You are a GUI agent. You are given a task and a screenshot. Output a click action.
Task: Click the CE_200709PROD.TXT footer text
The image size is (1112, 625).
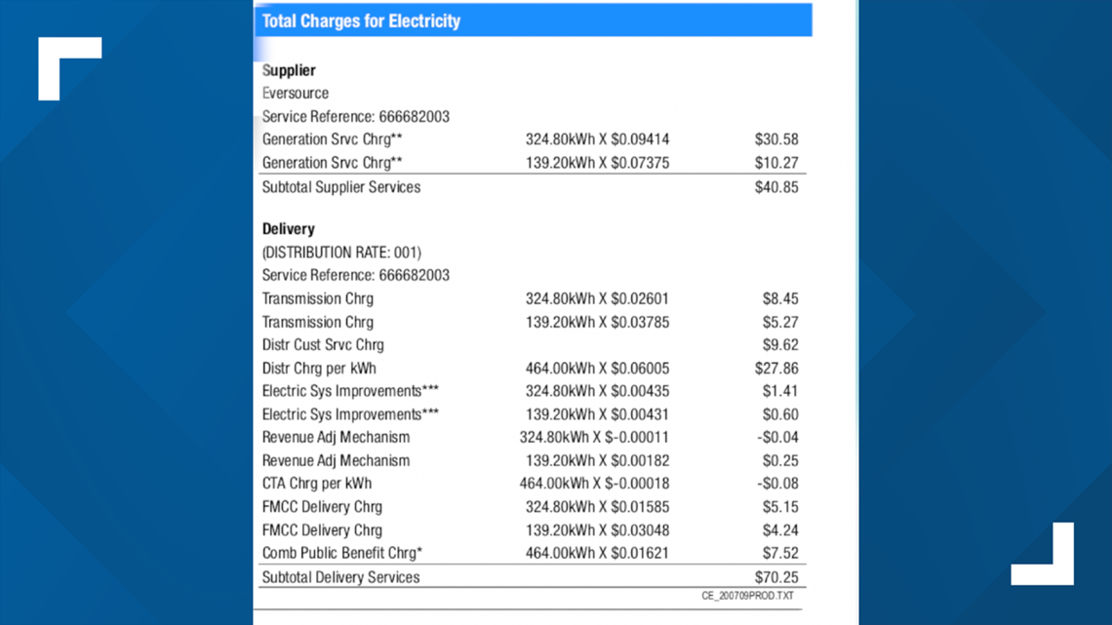[x=747, y=596]
